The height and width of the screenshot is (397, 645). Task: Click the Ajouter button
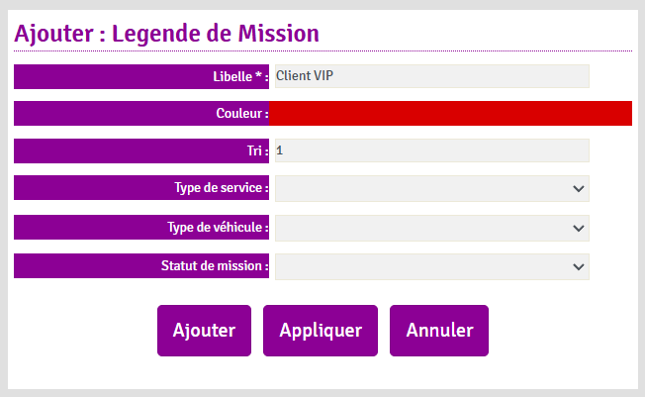tap(204, 331)
